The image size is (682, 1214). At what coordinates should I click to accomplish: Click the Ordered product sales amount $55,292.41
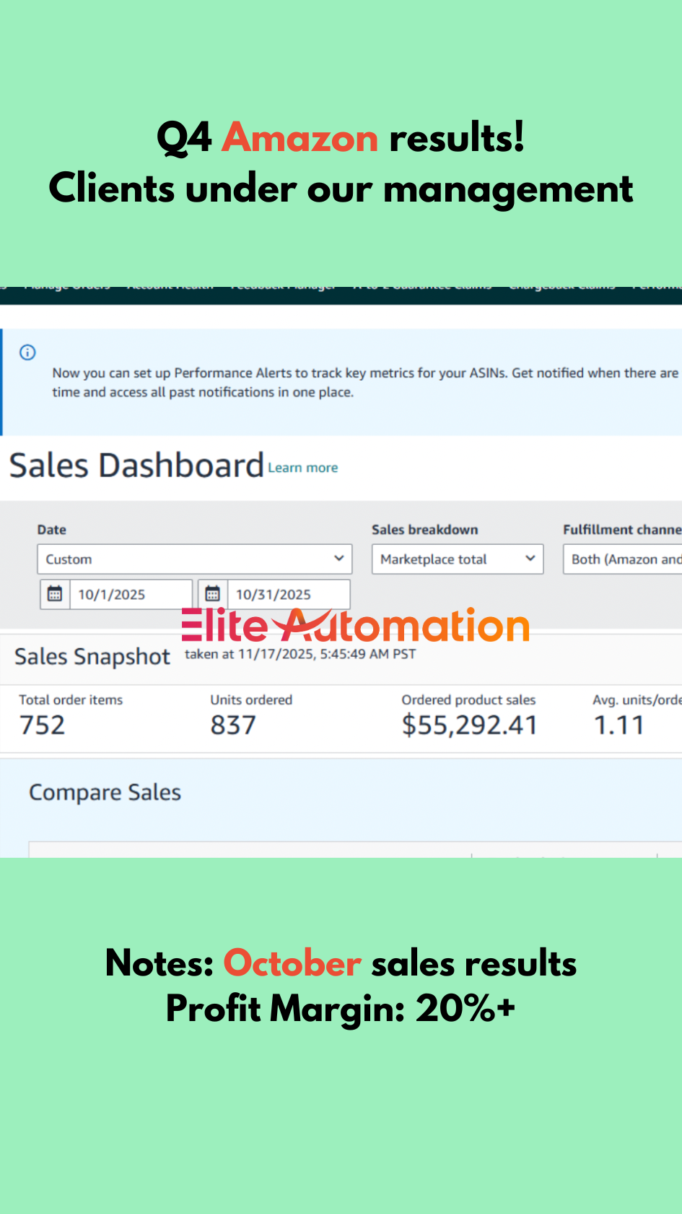(469, 725)
